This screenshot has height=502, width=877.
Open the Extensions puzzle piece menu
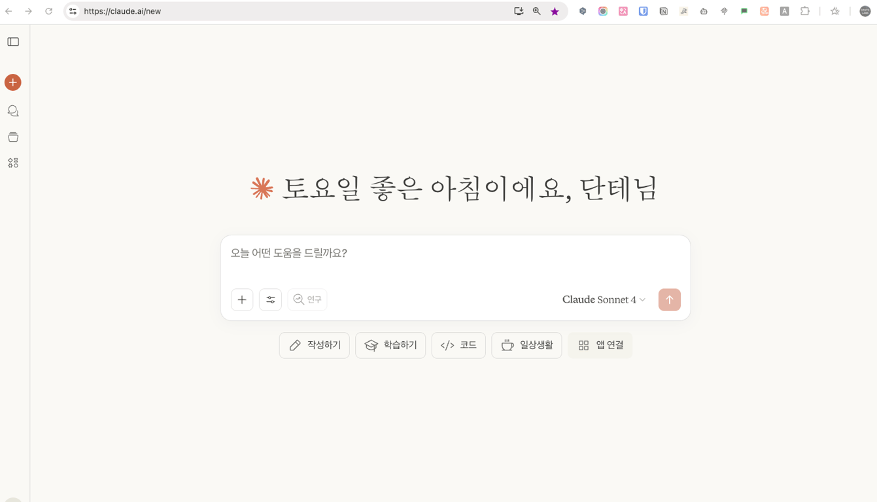(805, 11)
